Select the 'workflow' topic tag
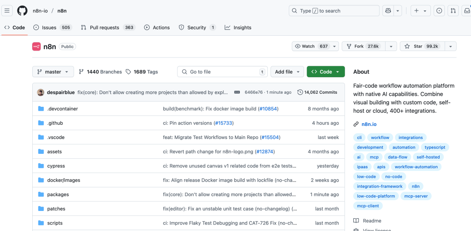471x231 pixels. coord(380,138)
